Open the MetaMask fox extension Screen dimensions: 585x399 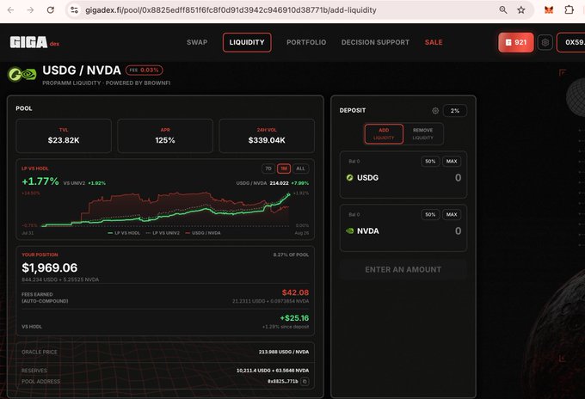[x=549, y=10]
